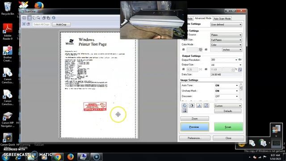
Task: Click the Close button beside Preferences
Action: tap(228, 138)
